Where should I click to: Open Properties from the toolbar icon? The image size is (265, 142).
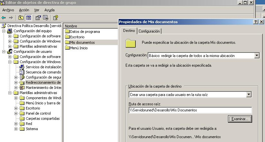click(x=38, y=18)
